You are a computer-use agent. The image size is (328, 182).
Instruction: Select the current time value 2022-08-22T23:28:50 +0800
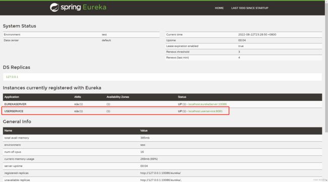point(257,34)
